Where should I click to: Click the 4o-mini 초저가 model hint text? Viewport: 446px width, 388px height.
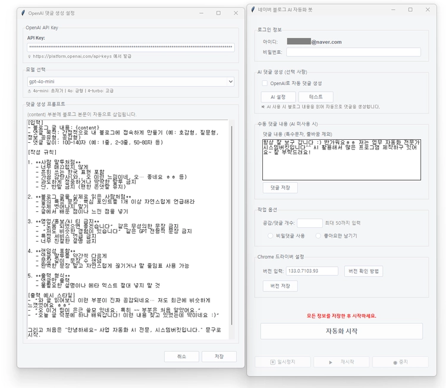click(x=73, y=91)
